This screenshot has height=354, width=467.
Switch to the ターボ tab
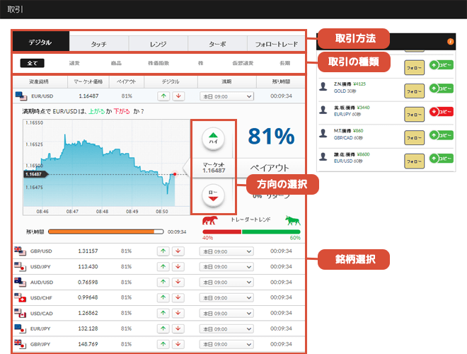point(217,44)
